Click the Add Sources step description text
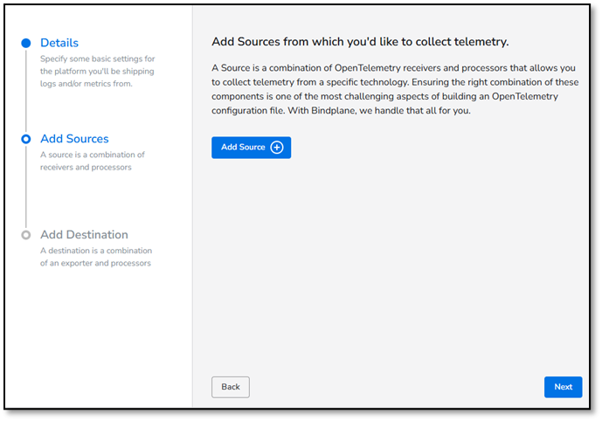The width and height of the screenshot is (602, 421). pos(92,161)
